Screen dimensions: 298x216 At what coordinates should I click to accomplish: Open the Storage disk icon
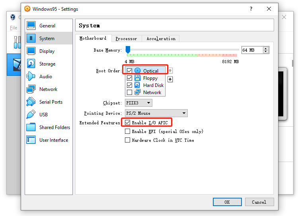click(31, 64)
